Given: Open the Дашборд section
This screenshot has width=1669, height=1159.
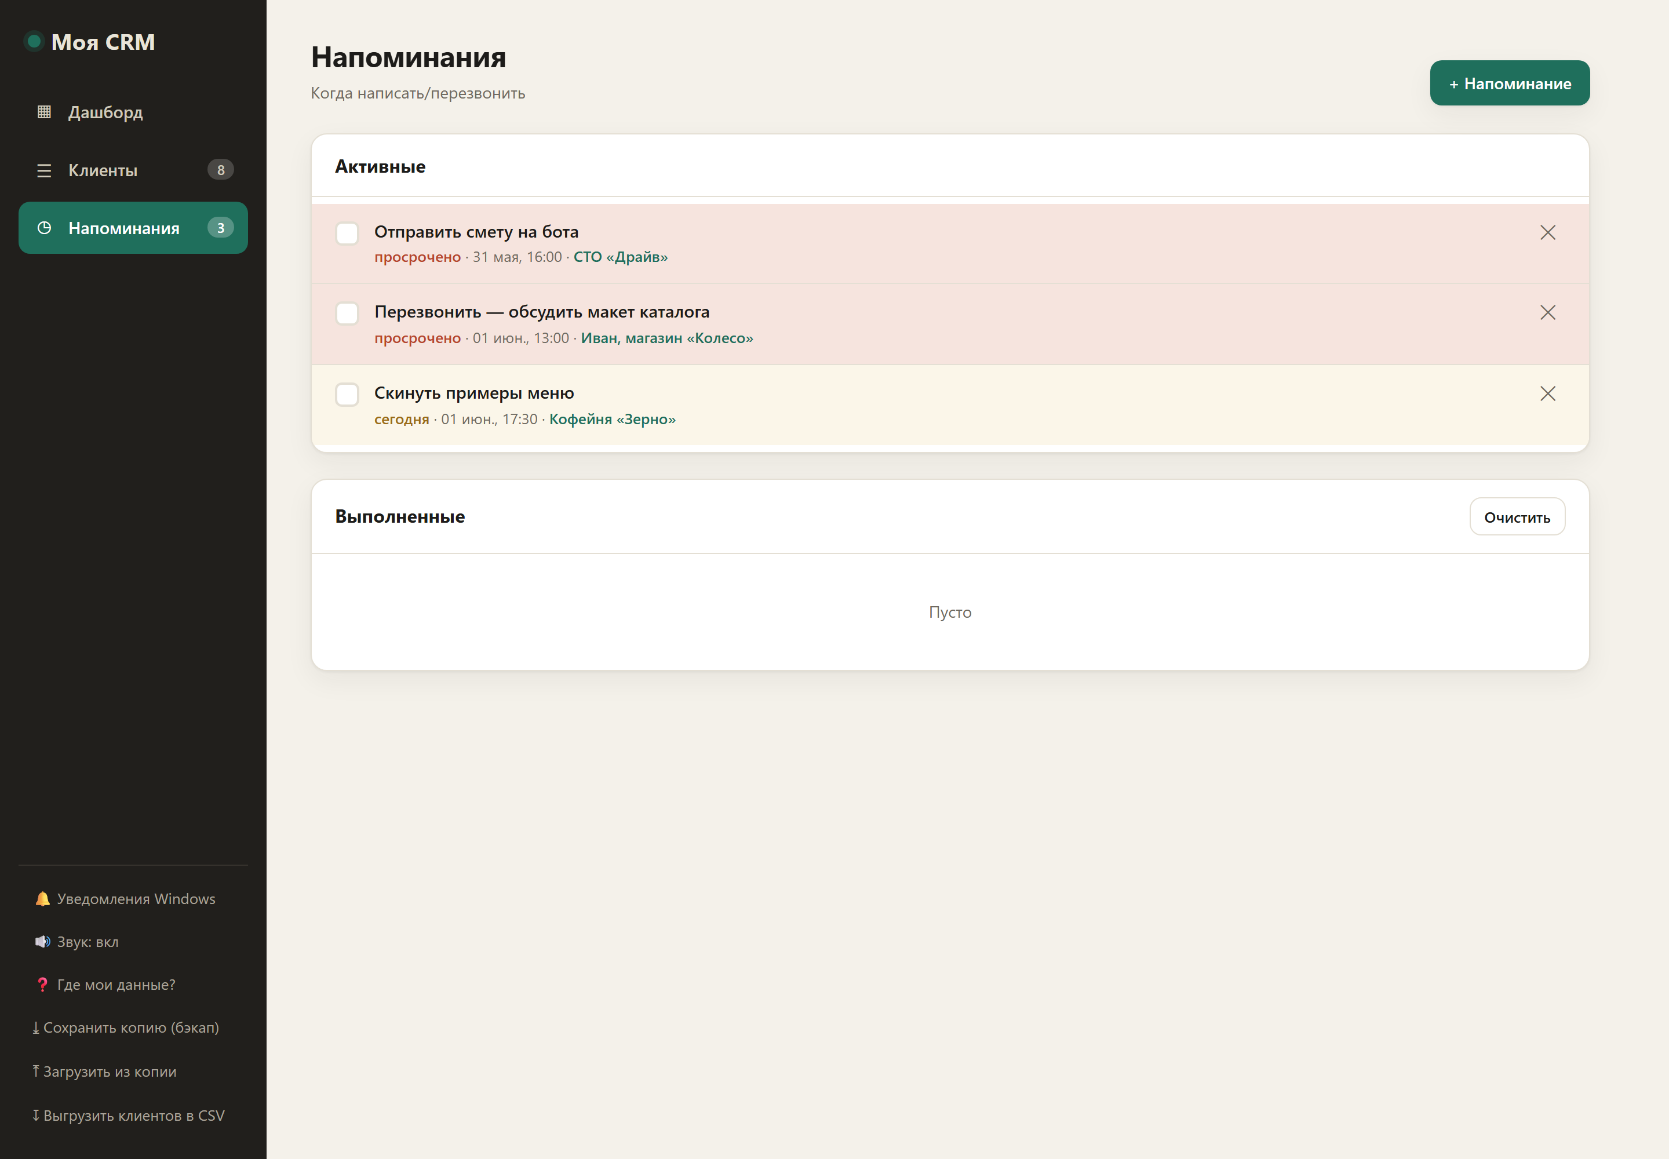Looking at the screenshot, I should tap(133, 112).
